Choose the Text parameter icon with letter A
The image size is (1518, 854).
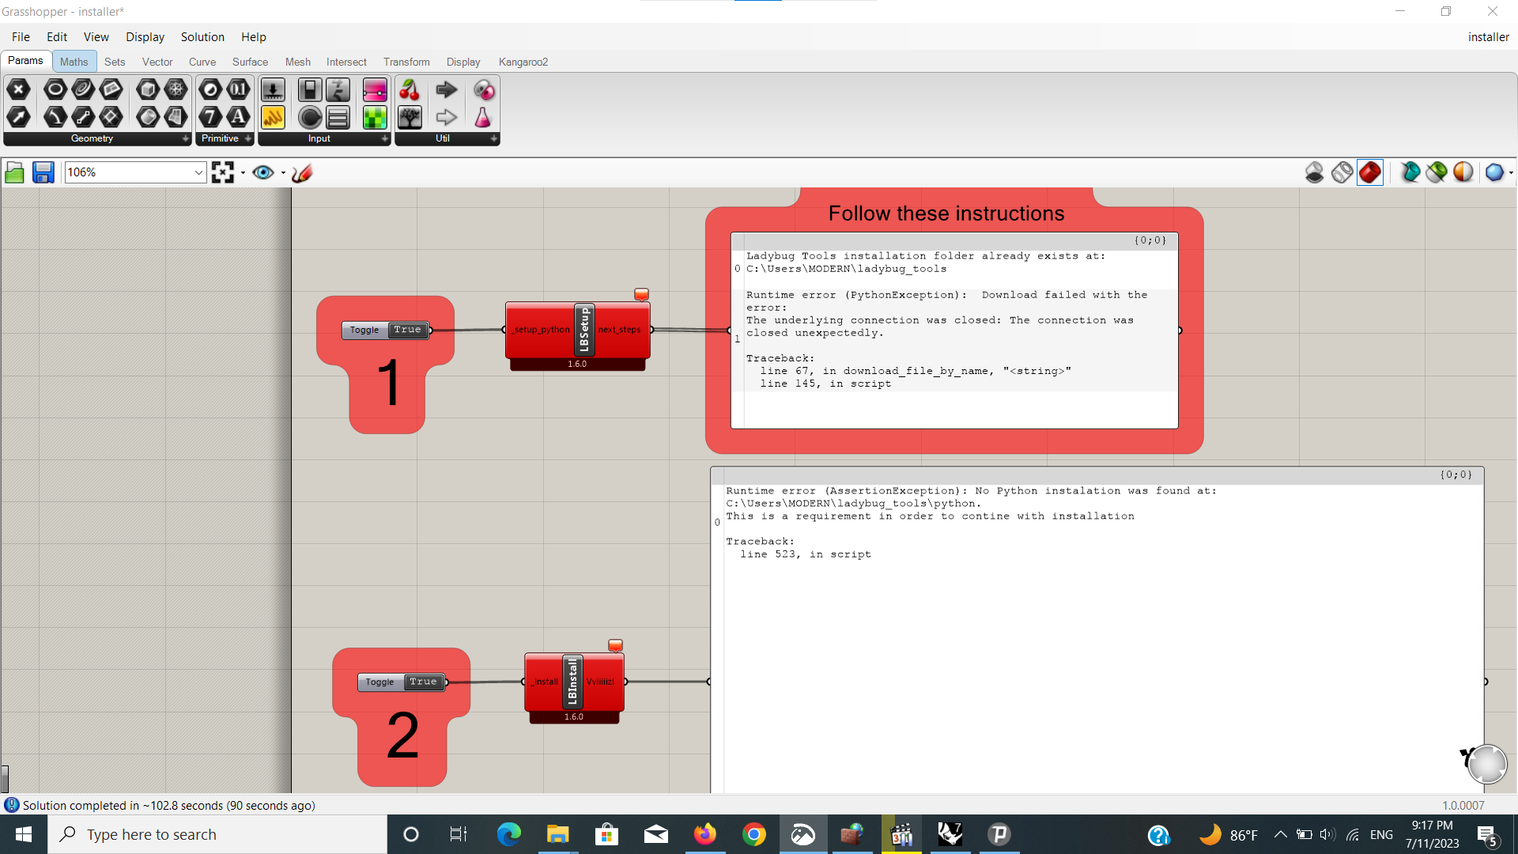click(238, 118)
